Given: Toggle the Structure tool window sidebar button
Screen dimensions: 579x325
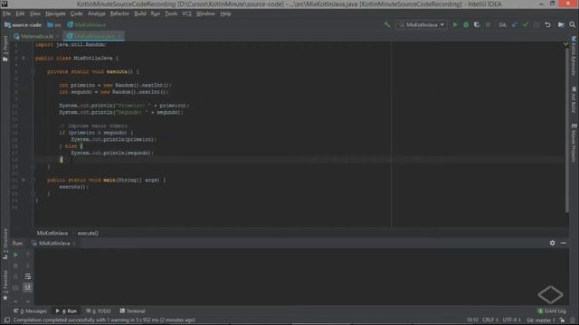Looking at the screenshot, I should (x=5, y=244).
